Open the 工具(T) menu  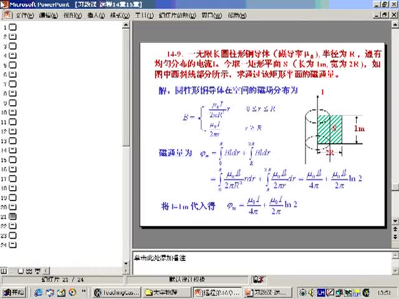click(144, 16)
